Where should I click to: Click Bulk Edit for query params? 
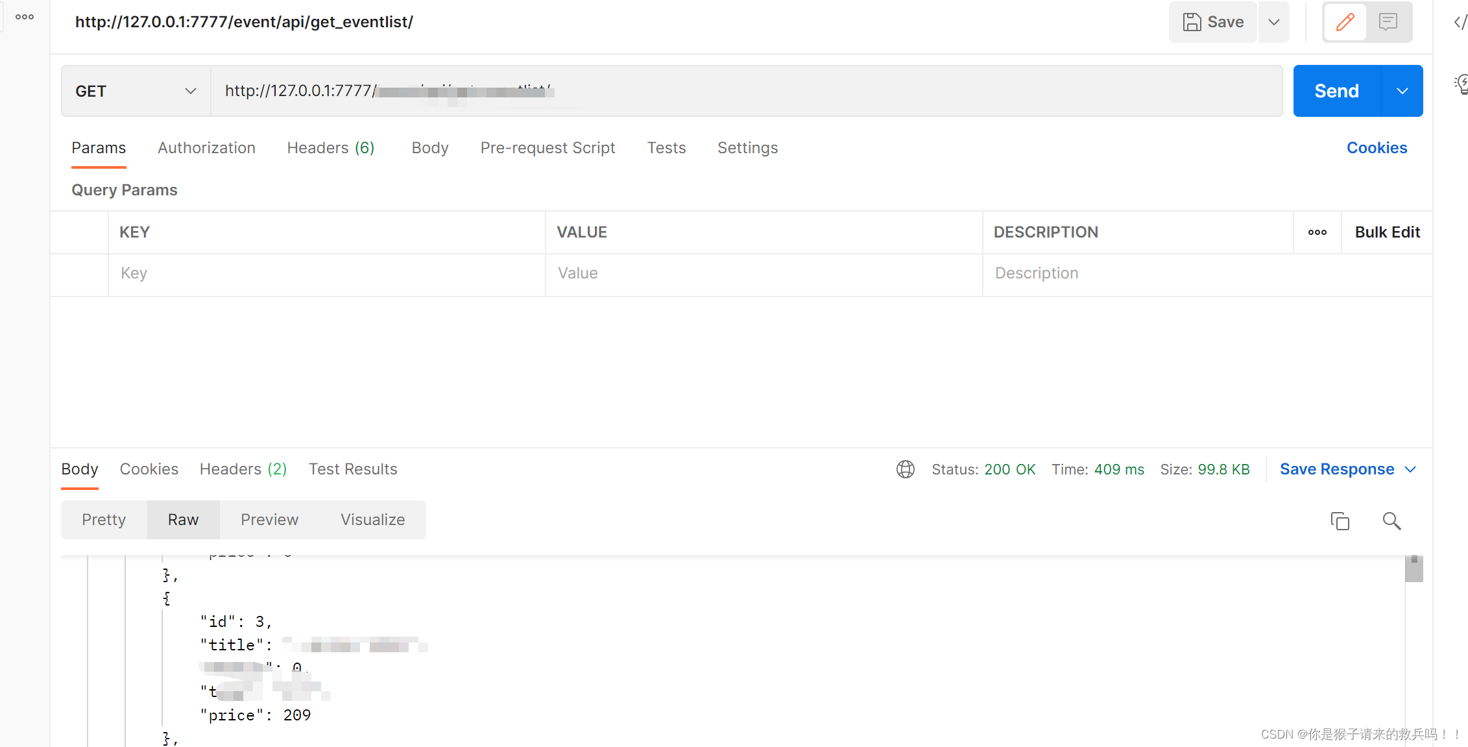1387,232
